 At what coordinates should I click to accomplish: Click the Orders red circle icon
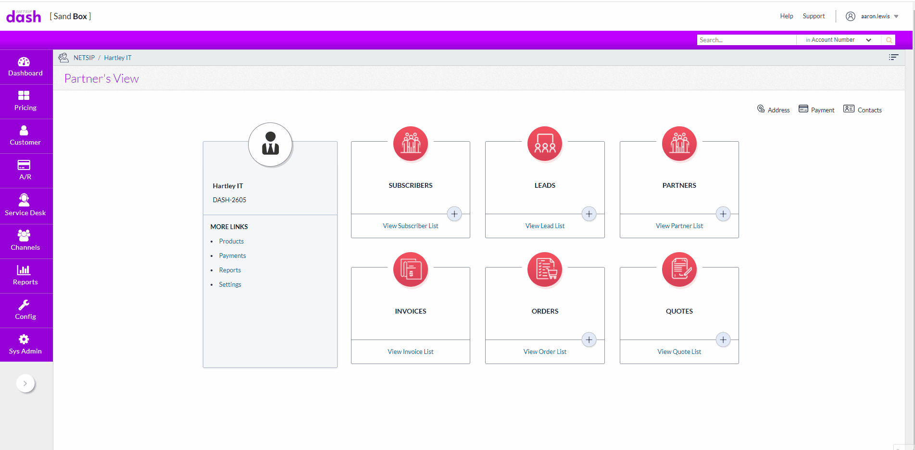(545, 269)
